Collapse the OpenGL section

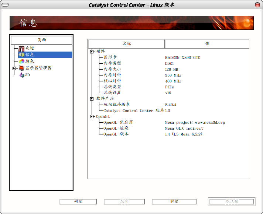(x=92, y=116)
